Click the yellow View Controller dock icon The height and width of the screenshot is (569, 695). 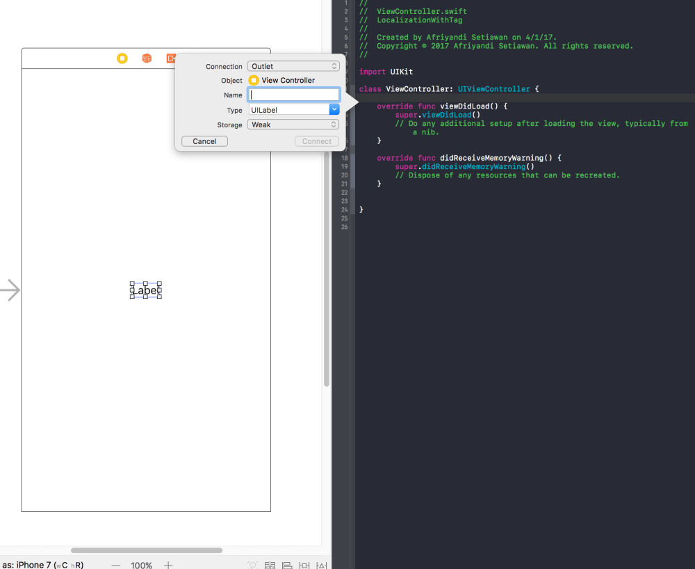coord(122,58)
